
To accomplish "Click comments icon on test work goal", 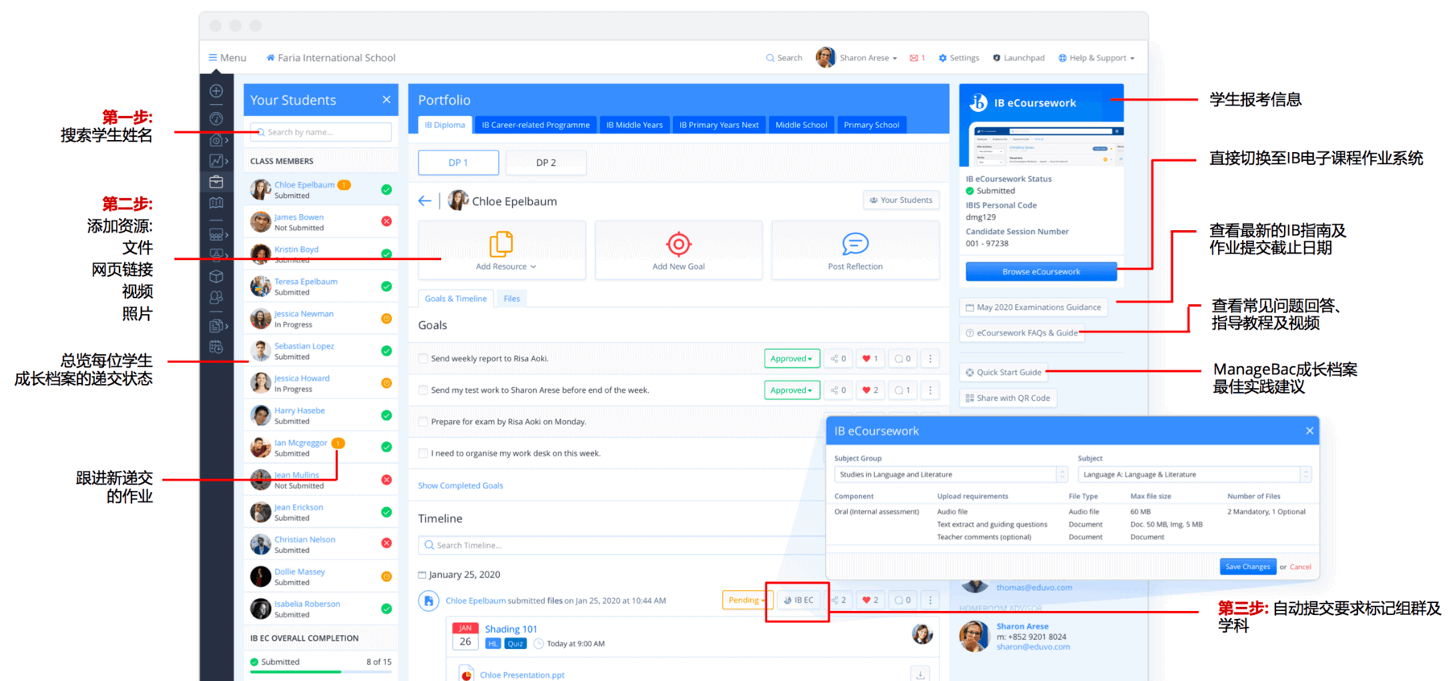I will (x=902, y=390).
